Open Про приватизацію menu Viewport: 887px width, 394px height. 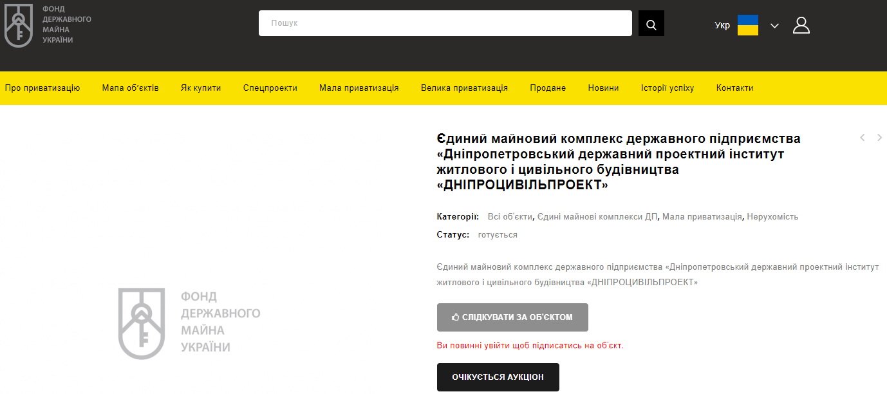point(42,88)
